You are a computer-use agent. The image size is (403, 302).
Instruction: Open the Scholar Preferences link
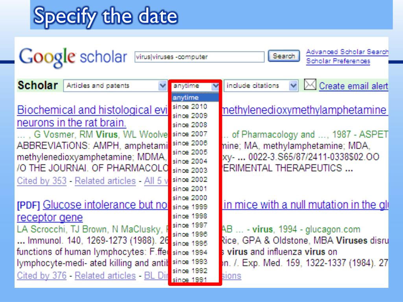(338, 61)
